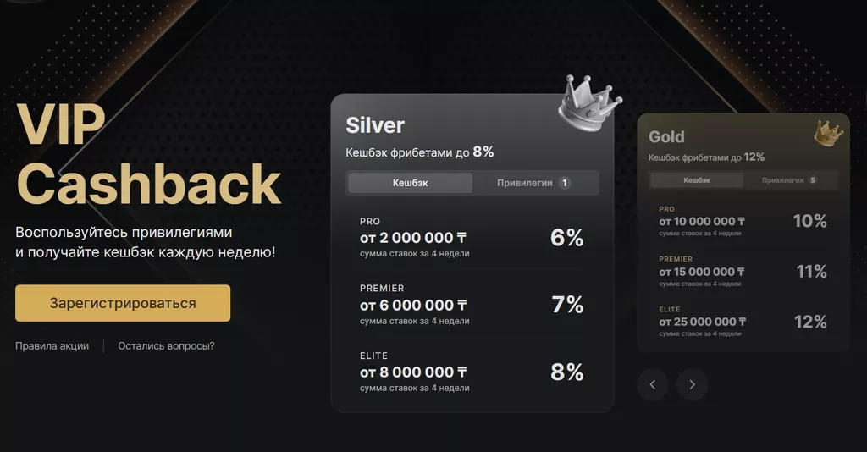Open the Правила акции link
The width and height of the screenshot is (867, 452).
coord(52,345)
